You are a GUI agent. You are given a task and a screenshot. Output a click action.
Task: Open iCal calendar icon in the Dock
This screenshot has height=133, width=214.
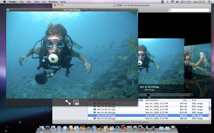click(x=112, y=128)
